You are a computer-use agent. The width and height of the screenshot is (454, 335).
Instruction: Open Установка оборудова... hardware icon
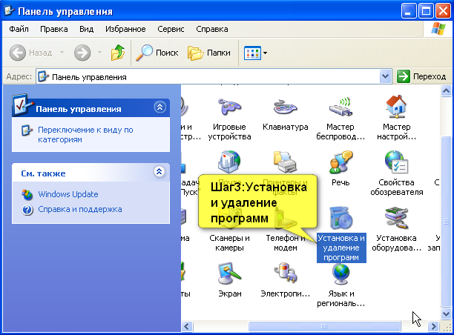(x=396, y=218)
